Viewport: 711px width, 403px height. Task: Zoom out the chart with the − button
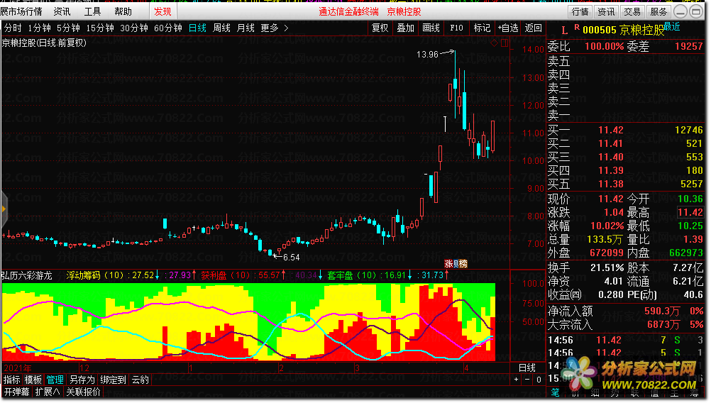[x=527, y=380]
